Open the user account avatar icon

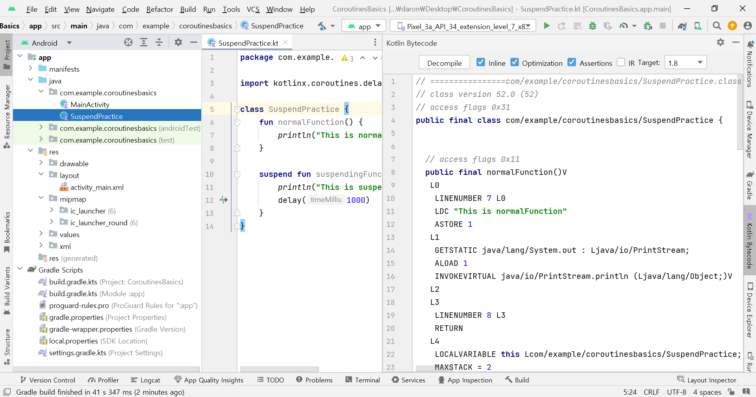748,26
